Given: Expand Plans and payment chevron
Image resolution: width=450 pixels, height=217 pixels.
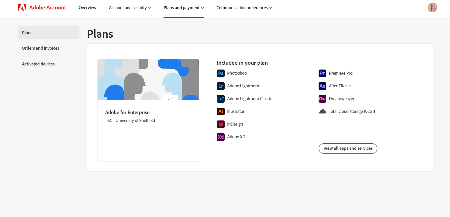Looking at the screenshot, I should point(203,8).
